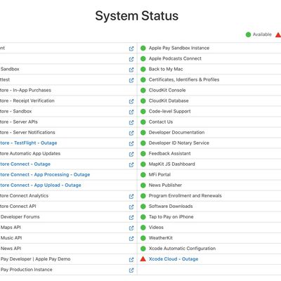
Task: Click green Available legend dot
Action: [x=248, y=34]
